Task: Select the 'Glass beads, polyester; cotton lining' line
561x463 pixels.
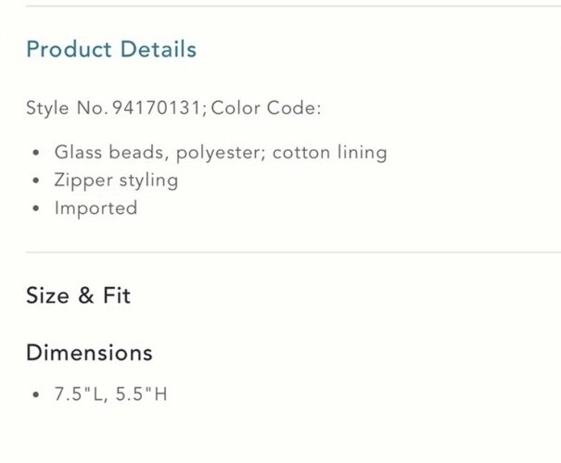Action: [x=221, y=153]
